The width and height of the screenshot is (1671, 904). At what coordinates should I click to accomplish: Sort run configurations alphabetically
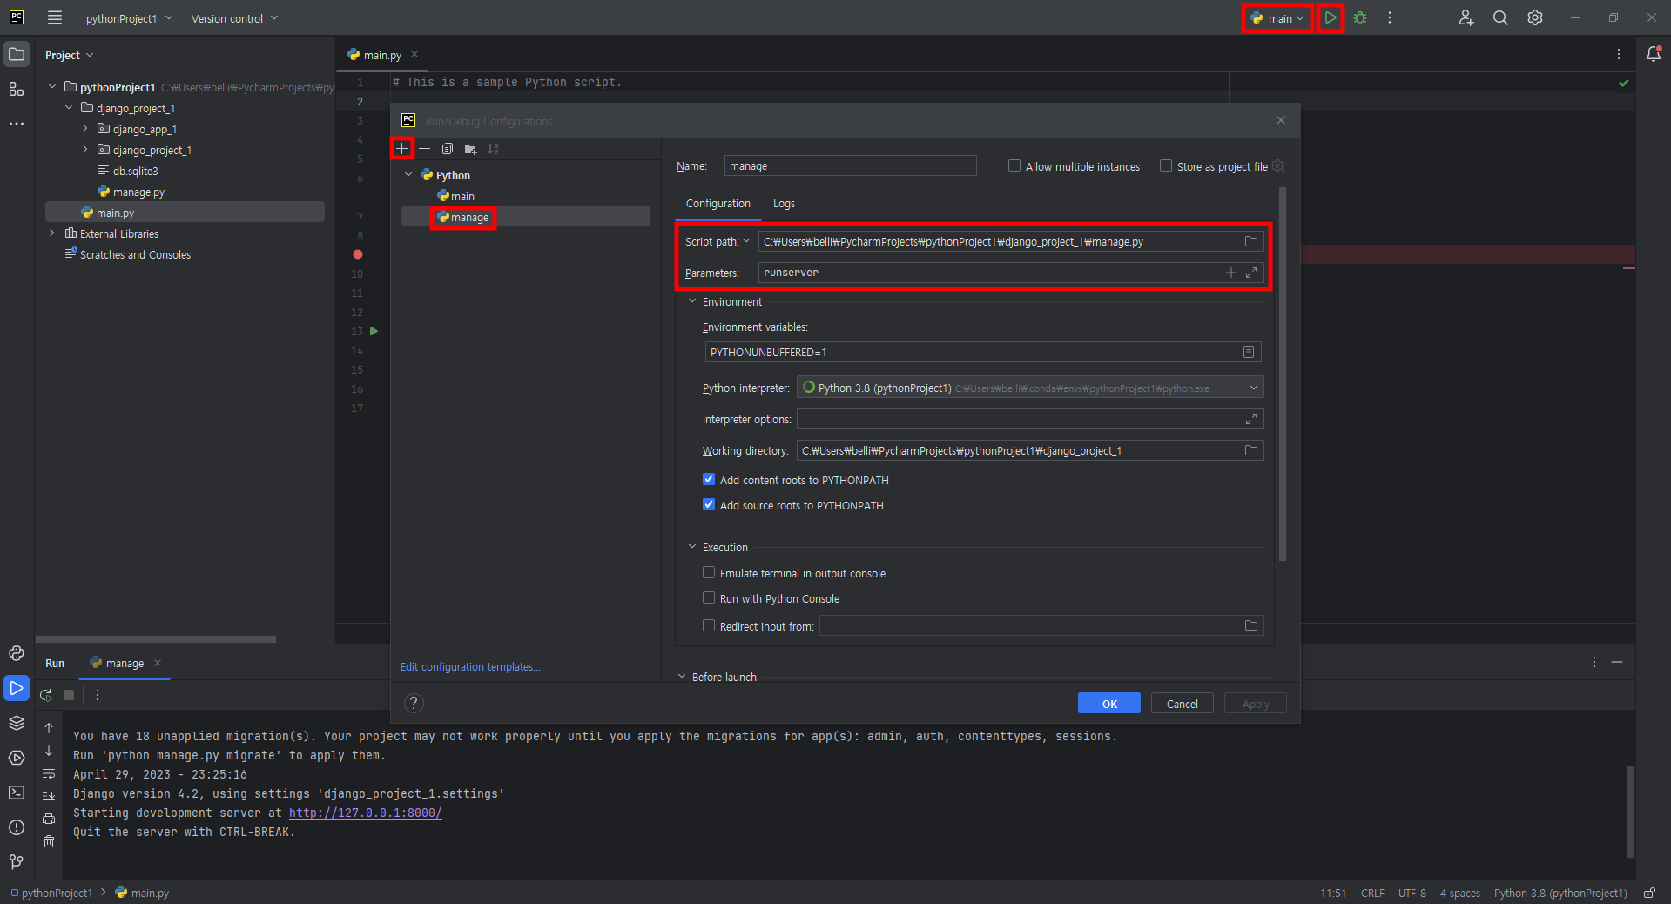[494, 149]
